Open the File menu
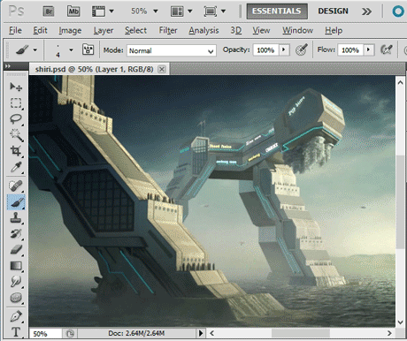Screen dimensions: 407x341 click(15, 30)
